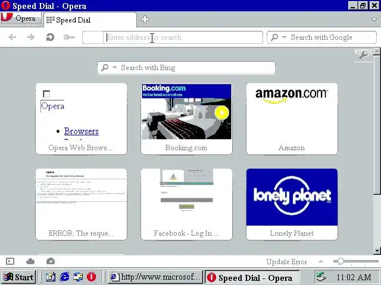
Task: Click quick launch icon left of Opera icon
Action: pyautogui.click(x=78, y=277)
